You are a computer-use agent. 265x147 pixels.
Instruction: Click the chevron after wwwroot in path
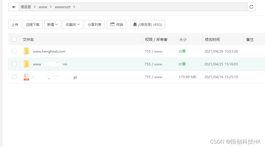74,7
